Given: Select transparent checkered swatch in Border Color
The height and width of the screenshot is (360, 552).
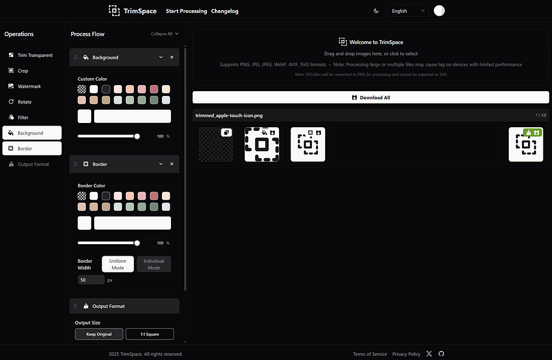Looking at the screenshot, I should click(82, 196).
